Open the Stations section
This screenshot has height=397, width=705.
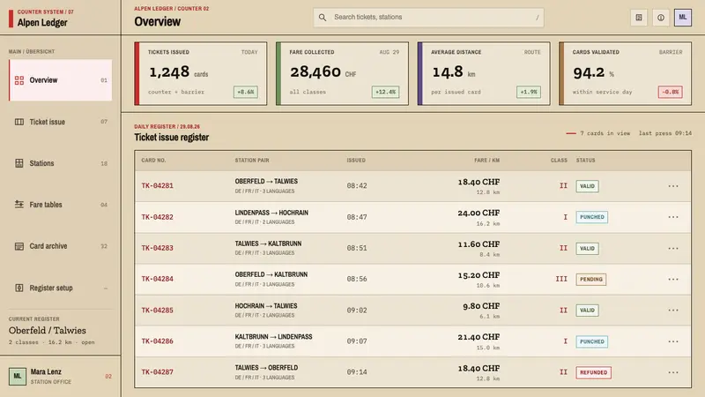60,163
